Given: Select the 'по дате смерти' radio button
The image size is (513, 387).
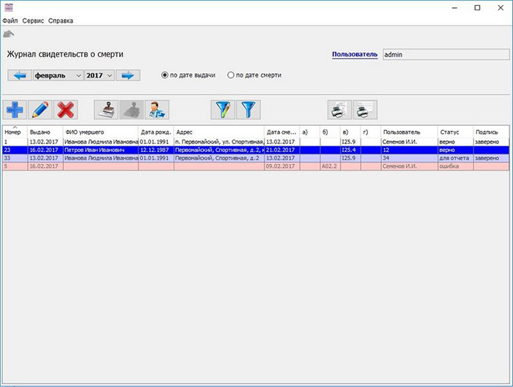Looking at the screenshot, I should (x=231, y=75).
